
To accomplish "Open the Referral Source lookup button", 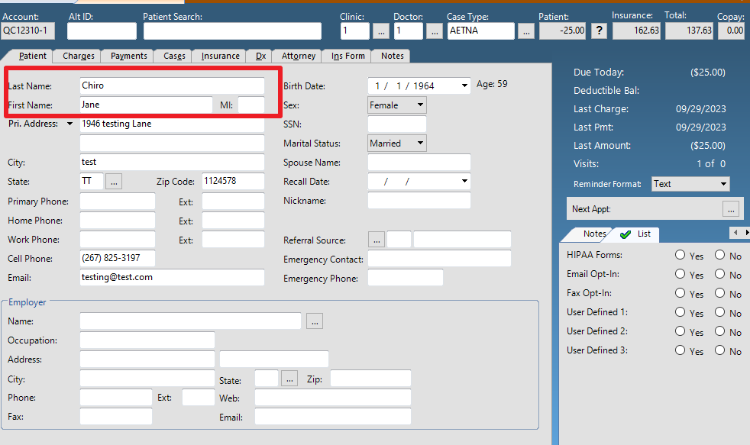I will coord(377,240).
